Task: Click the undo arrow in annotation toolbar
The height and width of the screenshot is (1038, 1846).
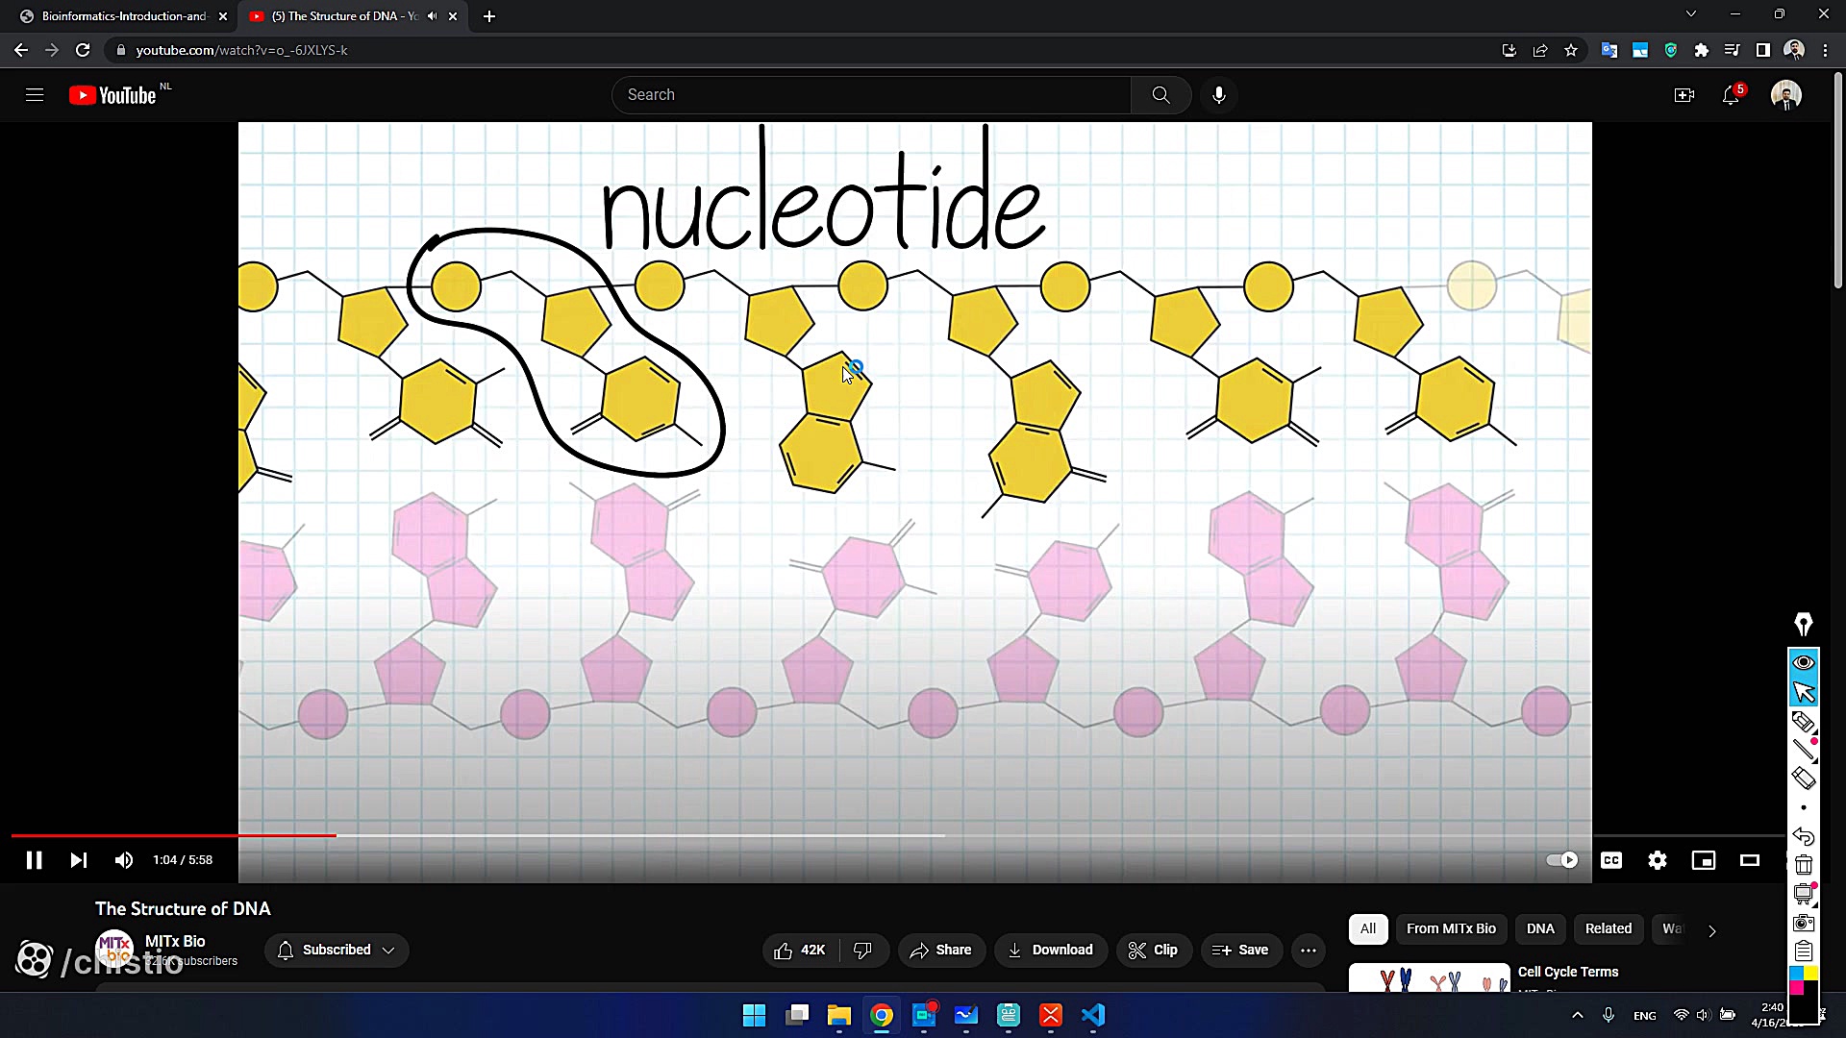Action: pyautogui.click(x=1804, y=836)
